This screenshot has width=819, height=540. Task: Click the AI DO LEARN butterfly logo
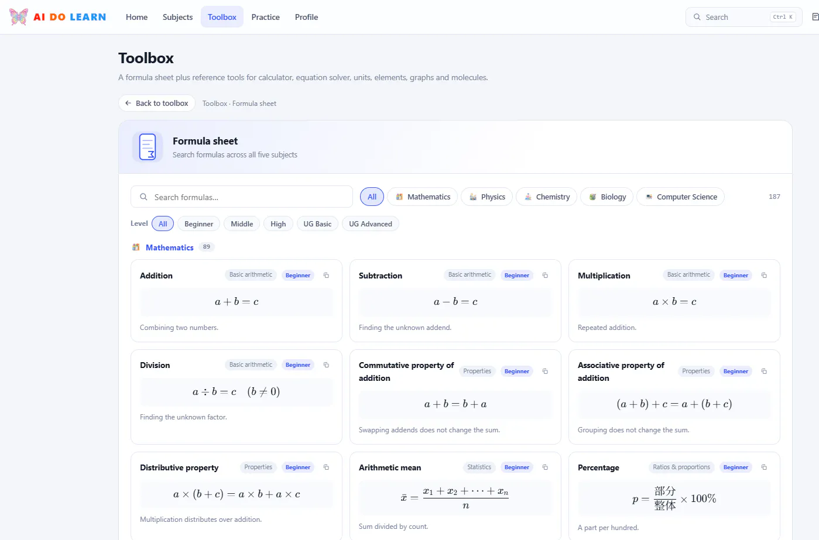pyautogui.click(x=19, y=17)
